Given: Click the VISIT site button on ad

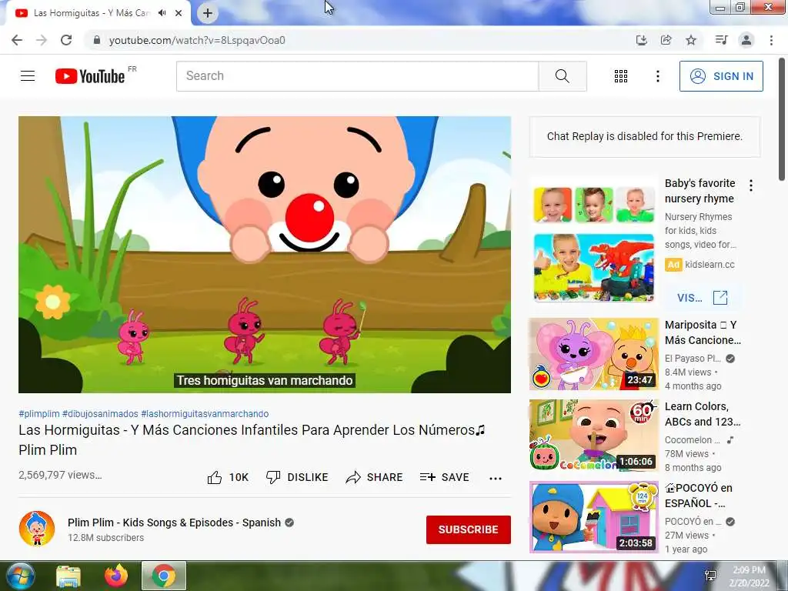Looking at the screenshot, I should (x=702, y=298).
